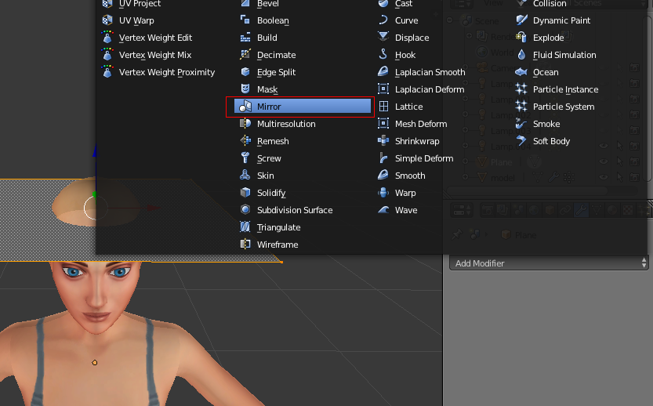
Task: Click the Triangulate modifier icon
Action: coord(245,227)
